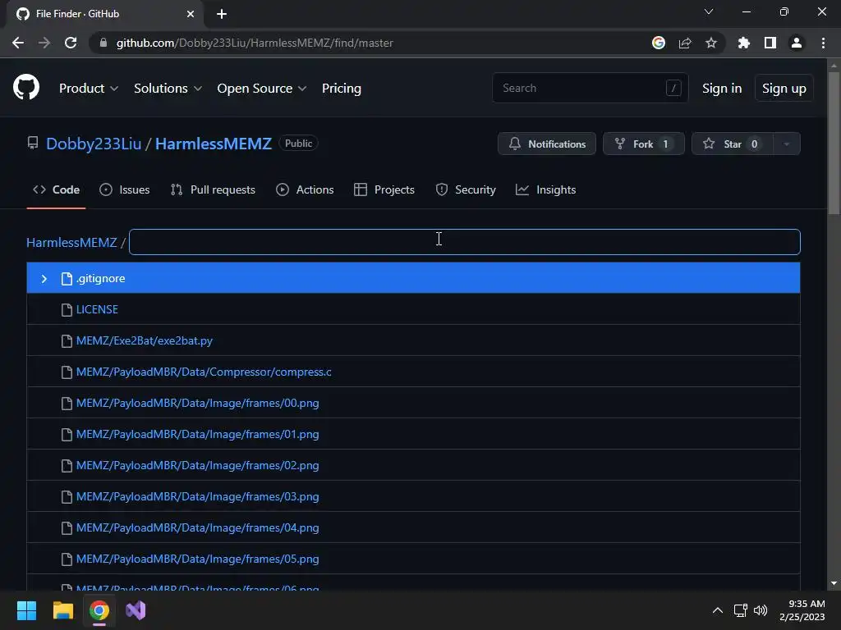Open the Chrome tab search chevron
Viewport: 841px width, 630px height.
pyautogui.click(x=709, y=11)
